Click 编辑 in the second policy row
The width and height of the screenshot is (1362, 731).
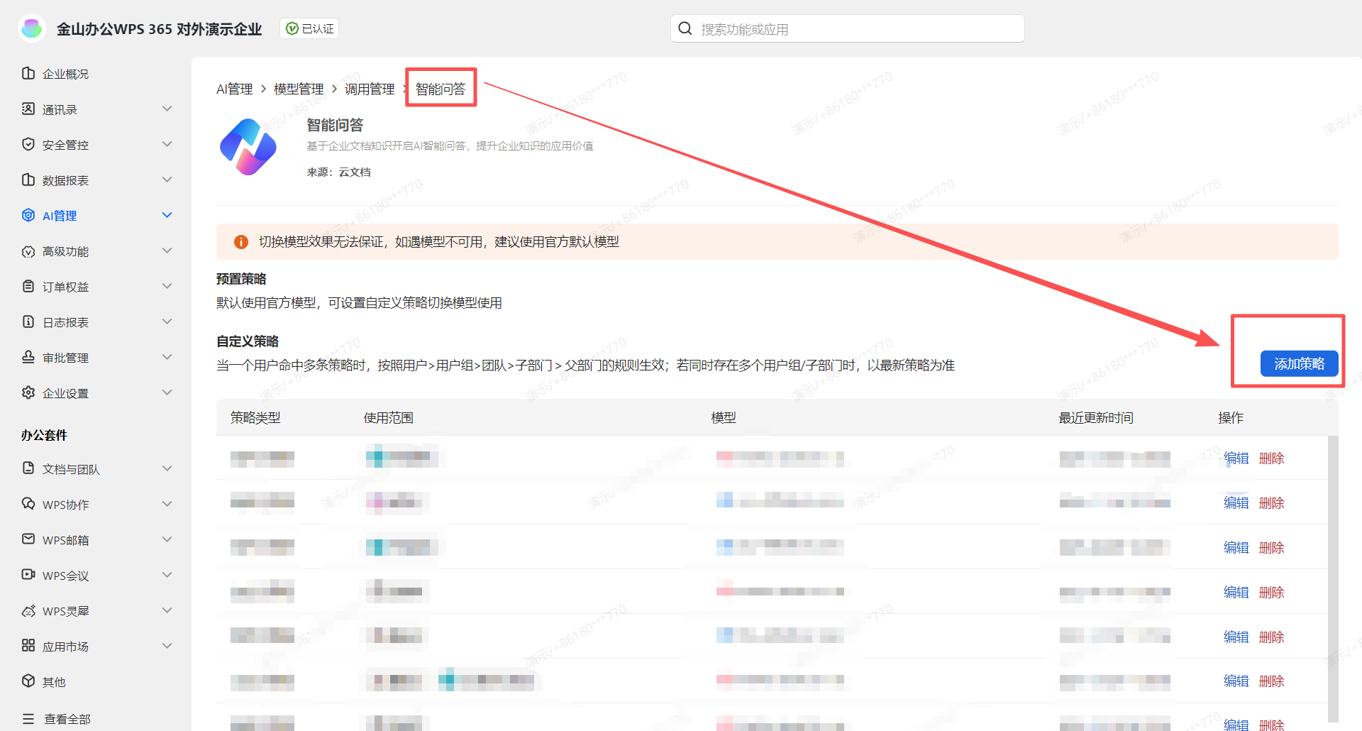(x=1236, y=503)
